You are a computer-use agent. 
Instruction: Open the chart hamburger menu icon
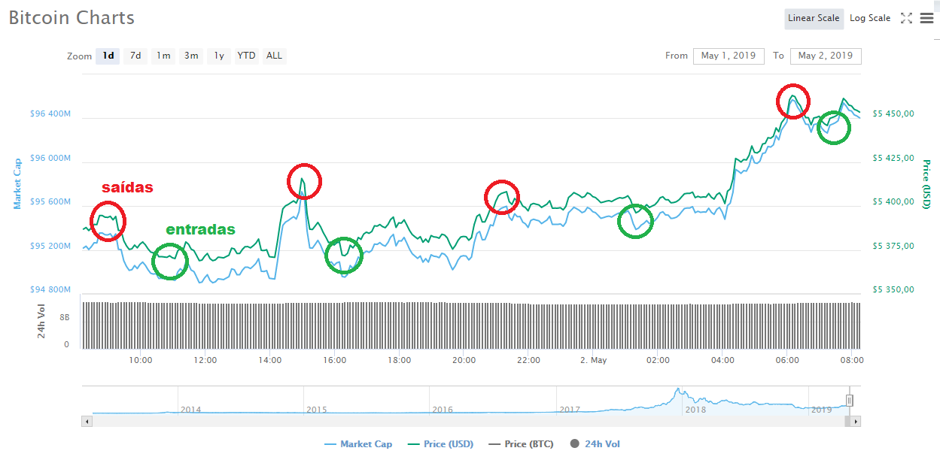tap(926, 18)
